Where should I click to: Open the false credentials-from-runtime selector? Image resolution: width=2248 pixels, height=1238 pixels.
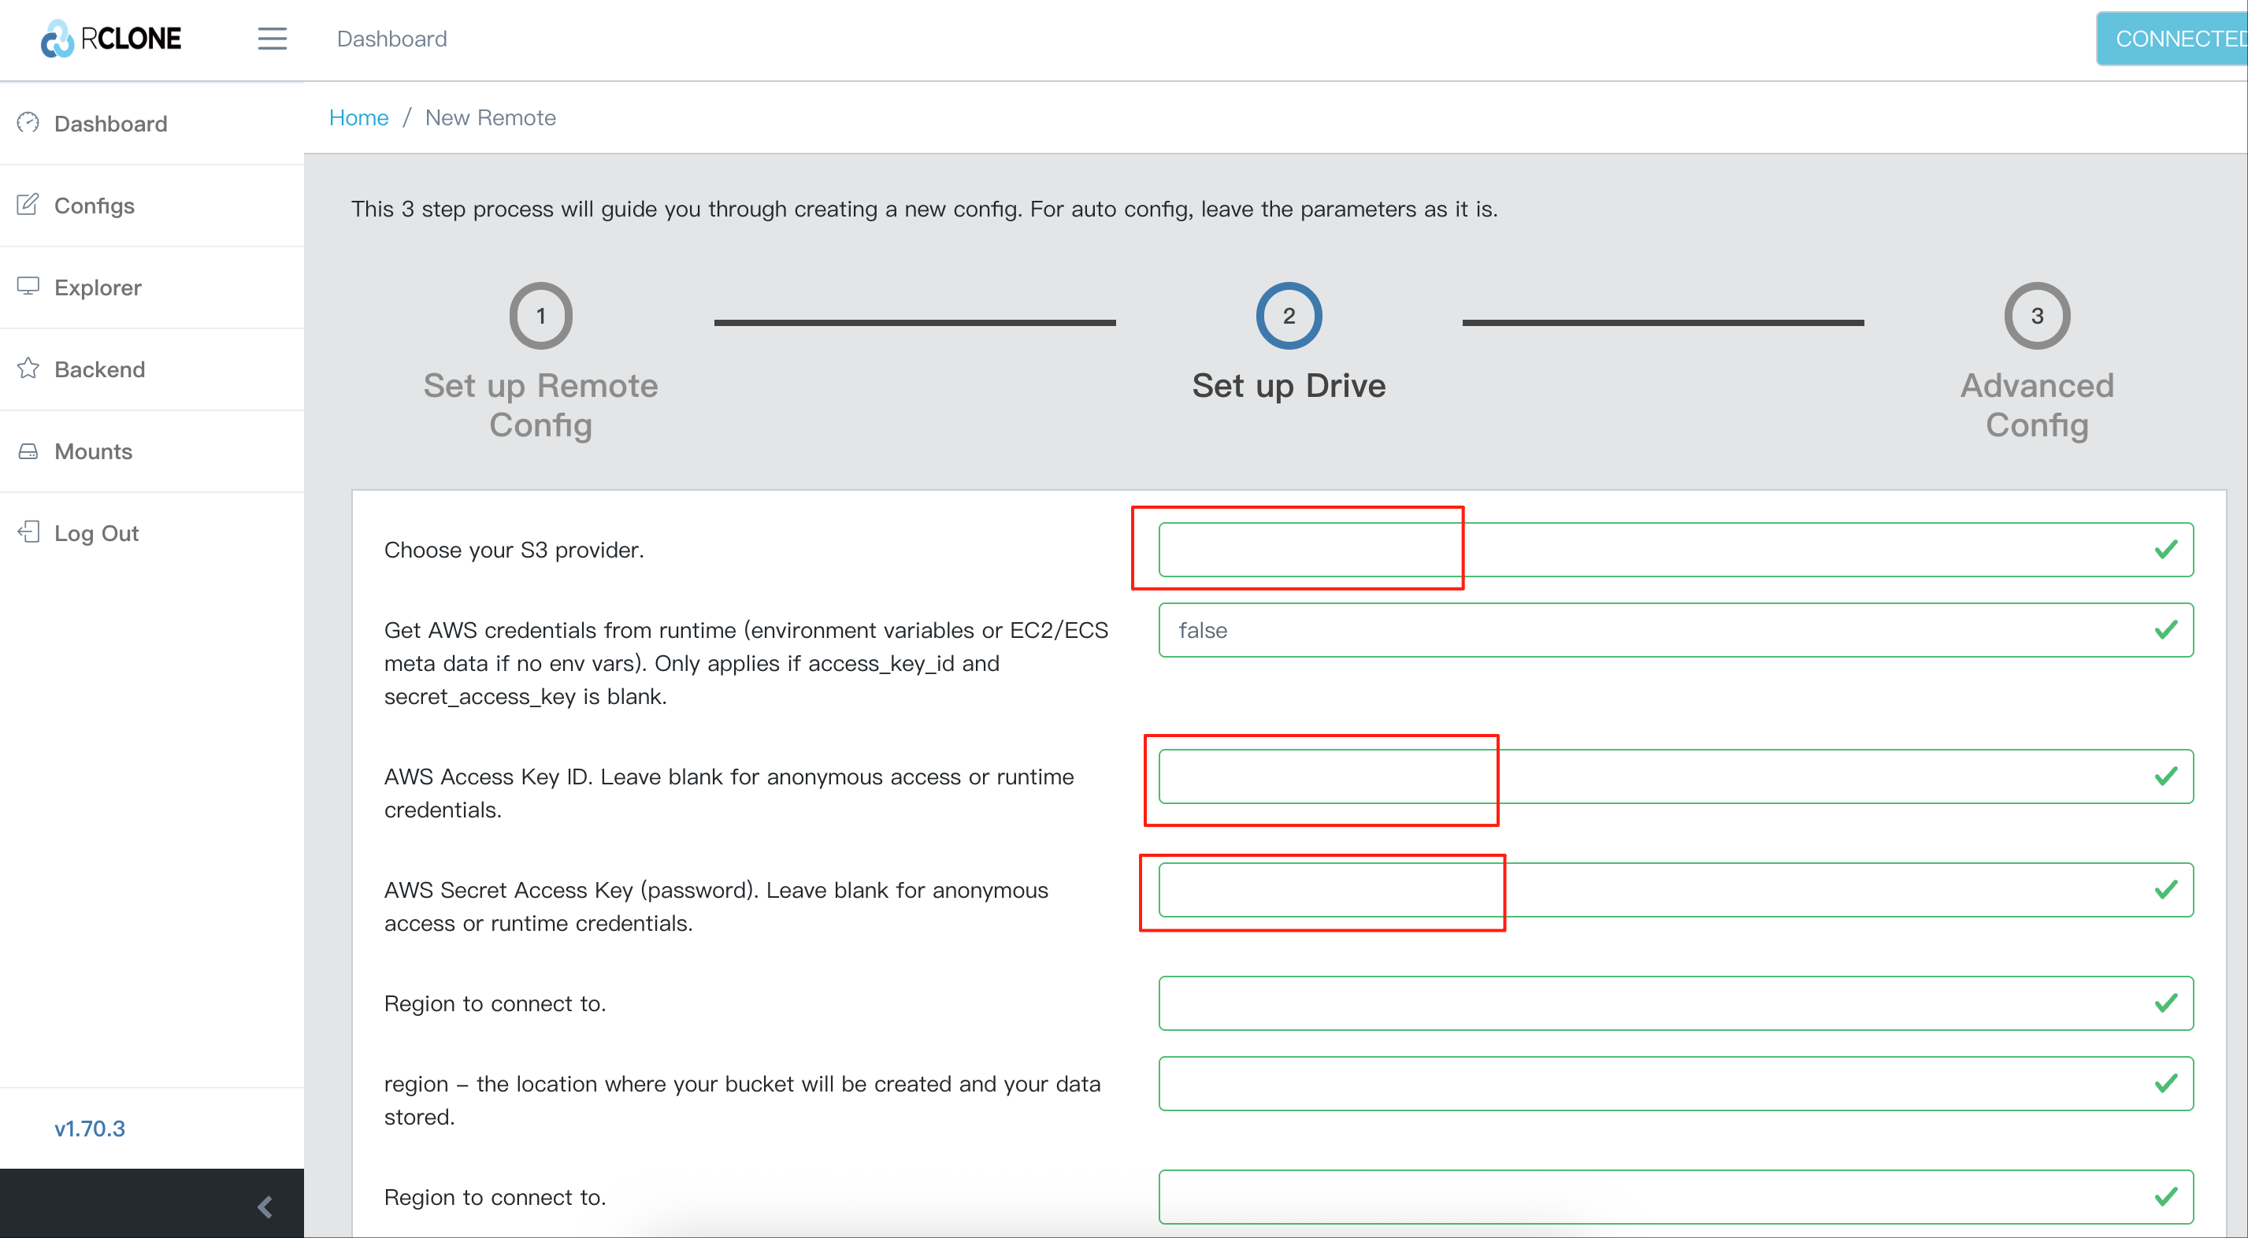click(1675, 630)
